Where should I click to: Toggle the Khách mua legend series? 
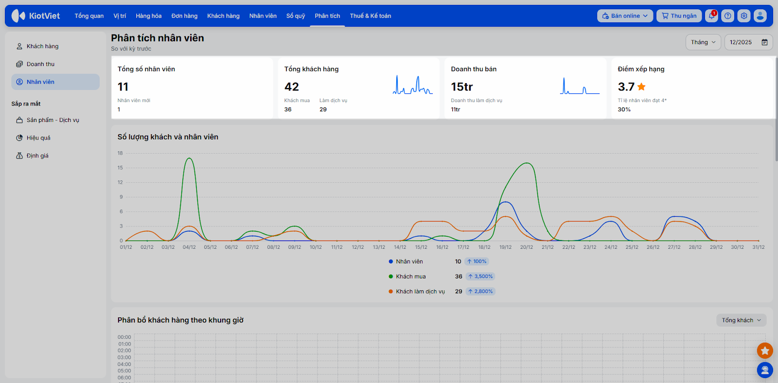point(410,277)
